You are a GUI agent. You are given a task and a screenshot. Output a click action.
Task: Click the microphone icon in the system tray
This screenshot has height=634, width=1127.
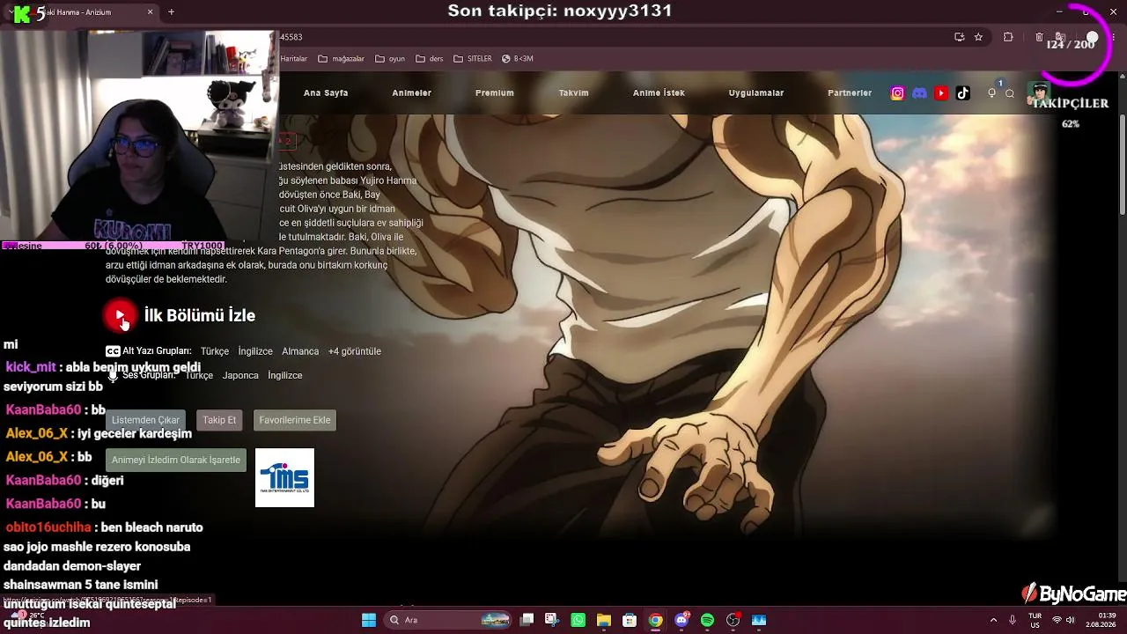point(1013,620)
